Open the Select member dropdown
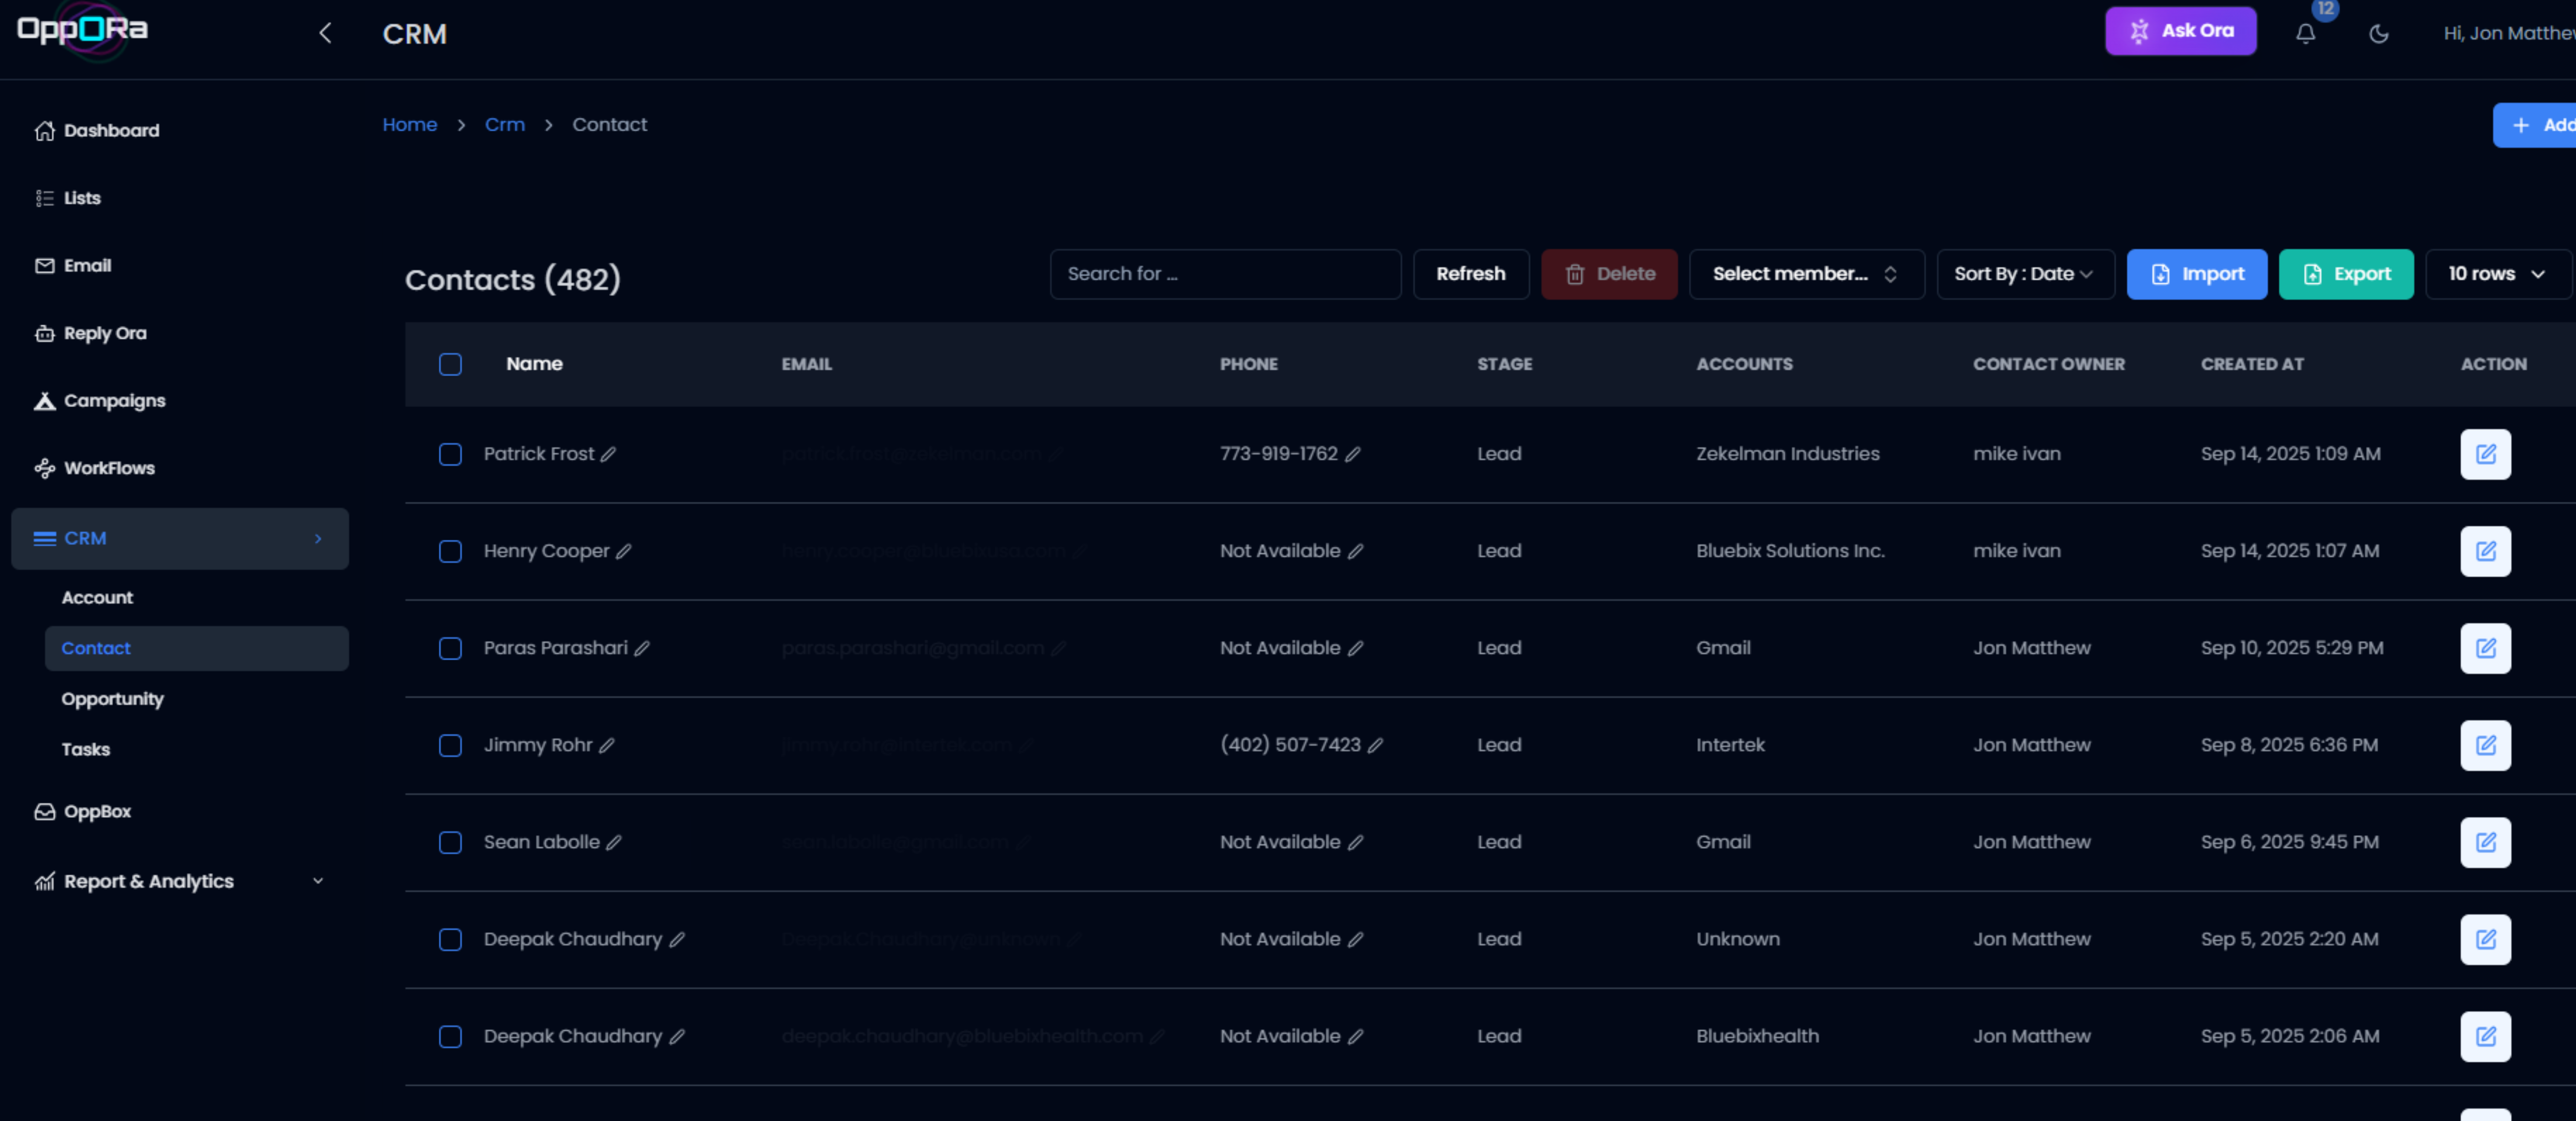Viewport: 2576px width, 1121px height. coord(1805,274)
